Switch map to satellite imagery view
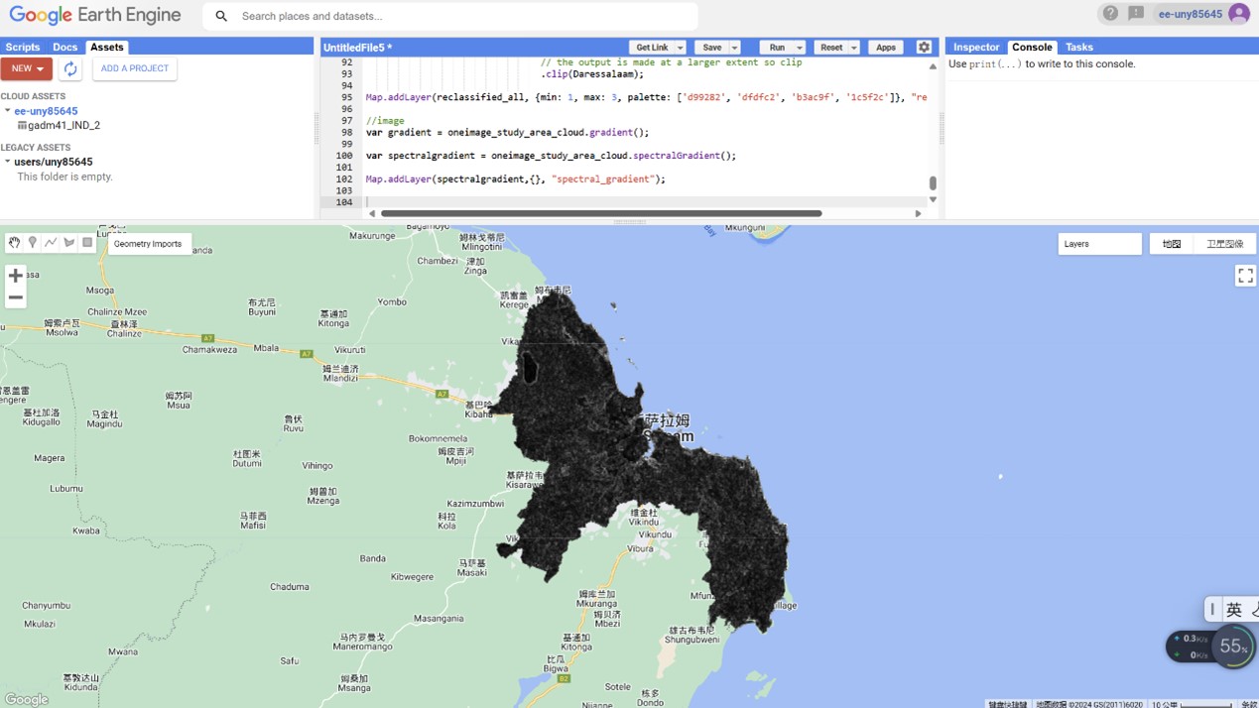The width and height of the screenshot is (1259, 708). [x=1224, y=244]
